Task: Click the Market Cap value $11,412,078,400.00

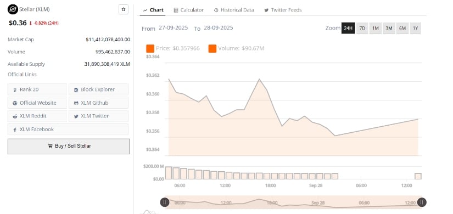Action: [x=108, y=40]
